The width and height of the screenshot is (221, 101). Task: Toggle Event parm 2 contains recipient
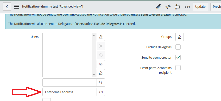point(178,68)
